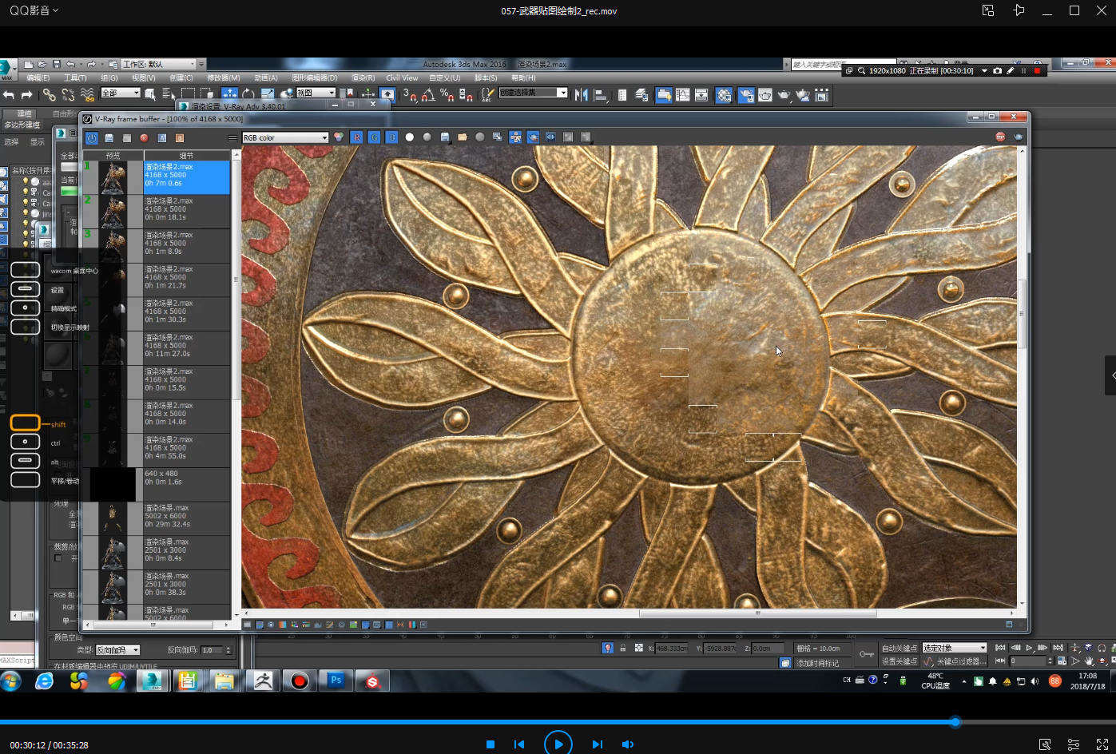Open the RGB color channel dropdown
Viewport: 1116px width, 754px height.
(x=285, y=137)
